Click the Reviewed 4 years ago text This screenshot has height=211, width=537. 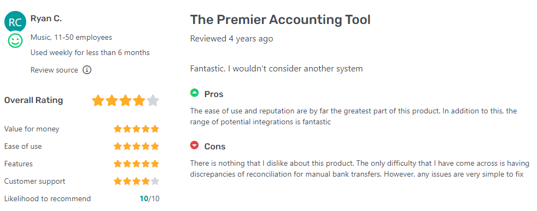pyautogui.click(x=231, y=39)
